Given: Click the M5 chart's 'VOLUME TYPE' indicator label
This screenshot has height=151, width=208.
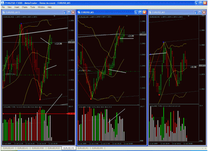Looking at the screenshot, I should pyautogui.click(x=95, y=107).
